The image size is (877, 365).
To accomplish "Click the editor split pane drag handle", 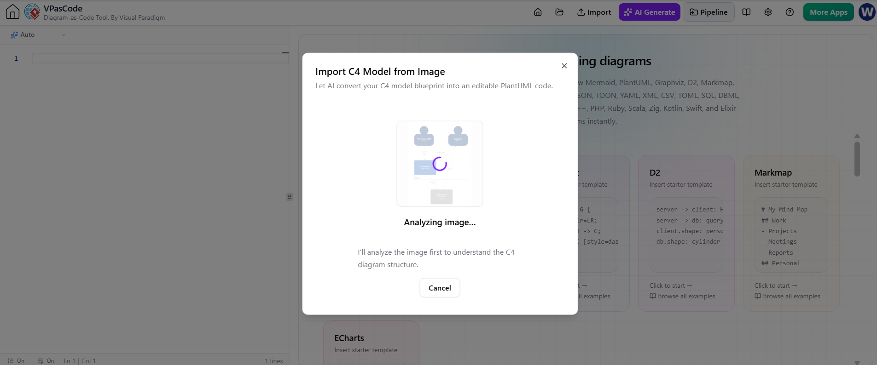I will [x=290, y=197].
